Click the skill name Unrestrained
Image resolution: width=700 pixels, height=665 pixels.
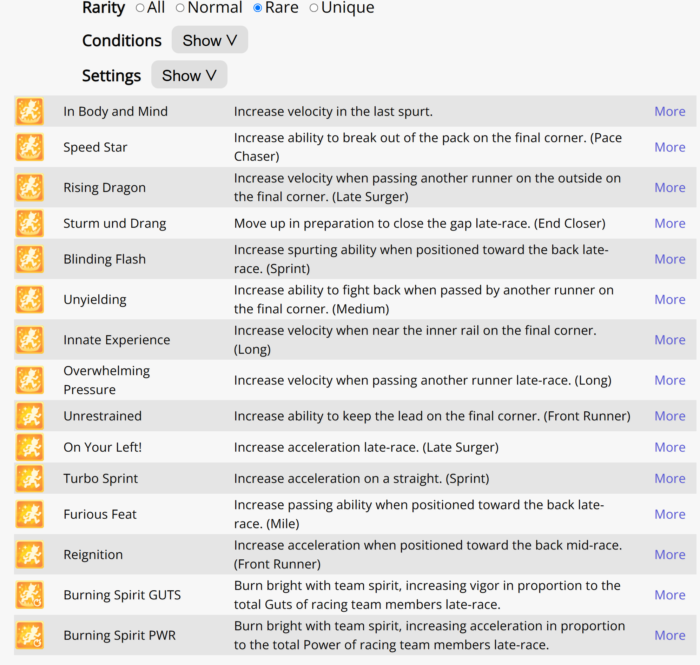(x=103, y=416)
